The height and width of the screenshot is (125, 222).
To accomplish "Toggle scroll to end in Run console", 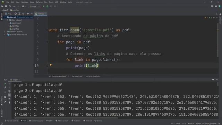I will pos(9,95).
